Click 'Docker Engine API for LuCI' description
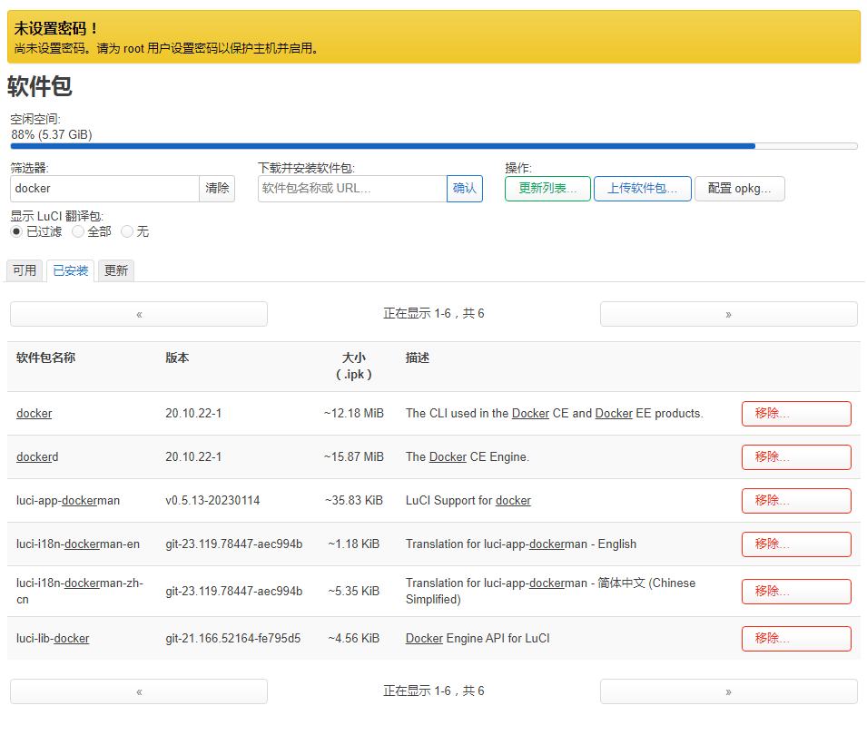867x735 pixels. click(x=478, y=638)
